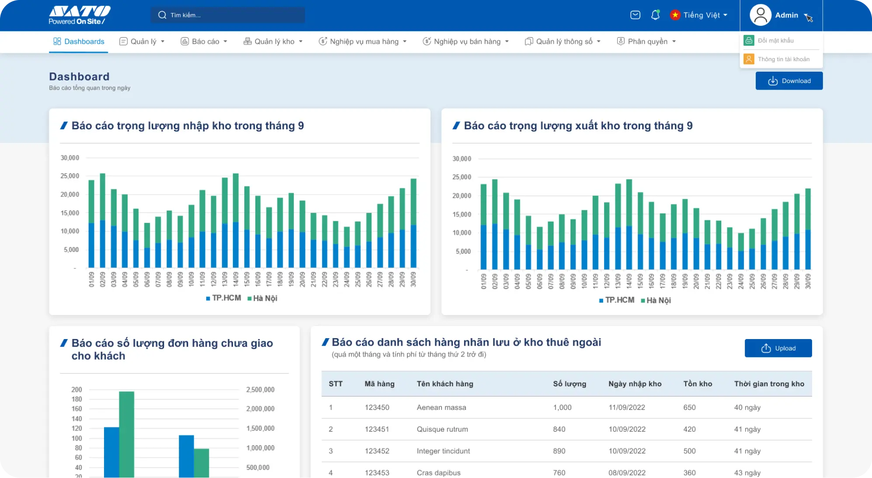Sort by Thời gian trong kho header
This screenshot has height=478, width=872.
[x=769, y=384]
